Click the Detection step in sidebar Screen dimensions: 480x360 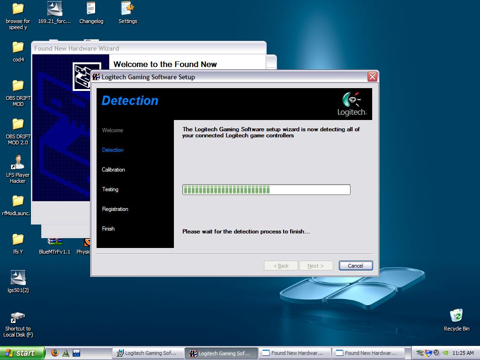[112, 150]
